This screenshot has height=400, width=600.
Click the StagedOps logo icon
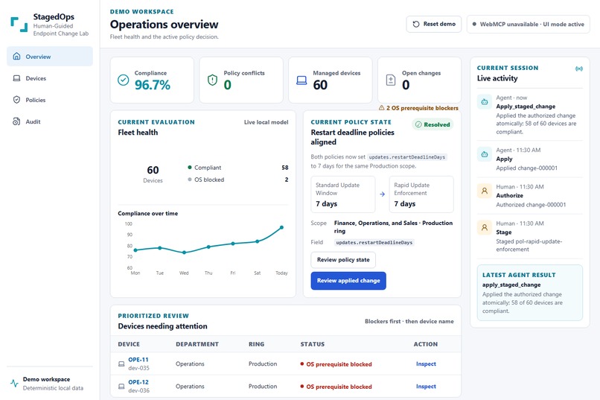click(19, 25)
